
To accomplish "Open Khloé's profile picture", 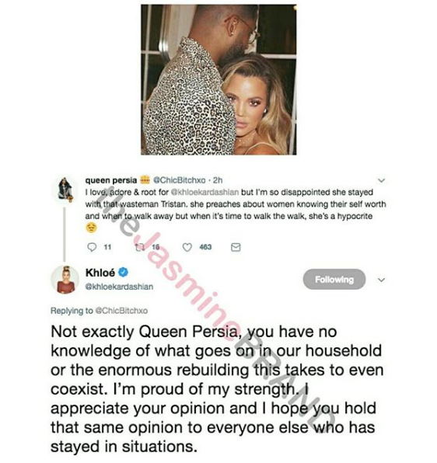I will click(x=65, y=280).
